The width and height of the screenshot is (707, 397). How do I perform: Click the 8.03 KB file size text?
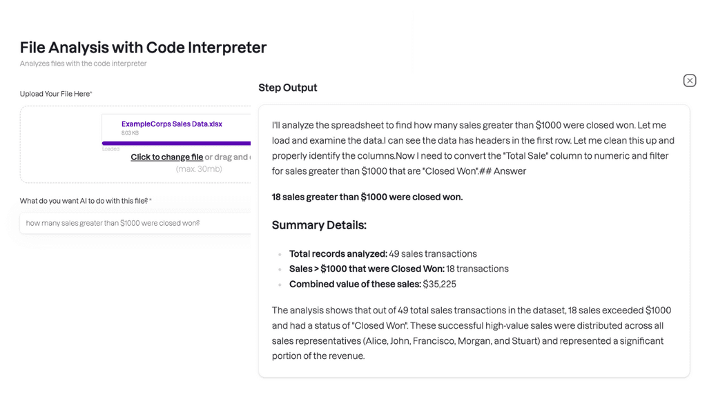pos(130,133)
